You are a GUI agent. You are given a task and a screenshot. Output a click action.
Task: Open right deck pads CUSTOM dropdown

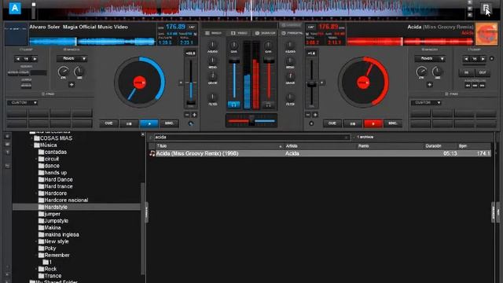point(426,103)
